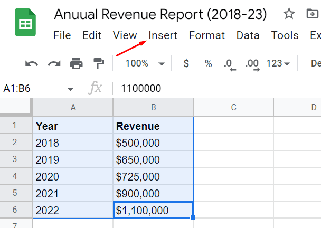The image size is (321, 228).
Task: Click the Year header cell
Action: click(x=73, y=125)
